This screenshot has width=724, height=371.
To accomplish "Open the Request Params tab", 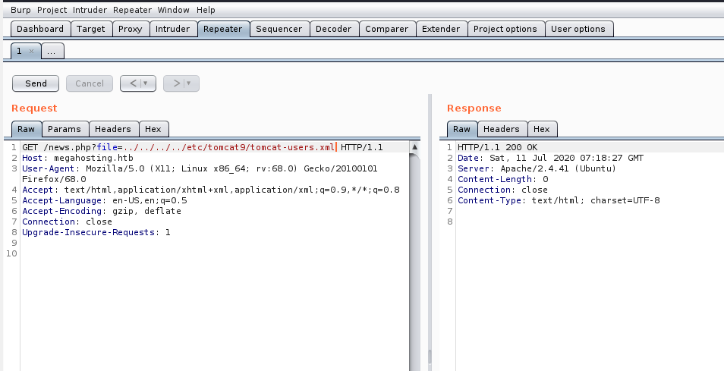I will tap(65, 129).
